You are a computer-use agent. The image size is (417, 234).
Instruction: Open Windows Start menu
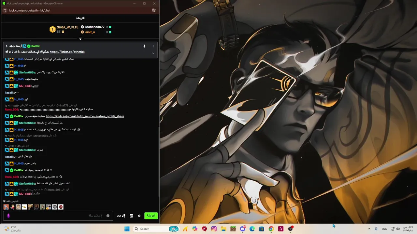(127, 229)
